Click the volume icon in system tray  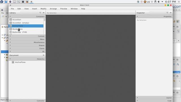click(x=159, y=2)
